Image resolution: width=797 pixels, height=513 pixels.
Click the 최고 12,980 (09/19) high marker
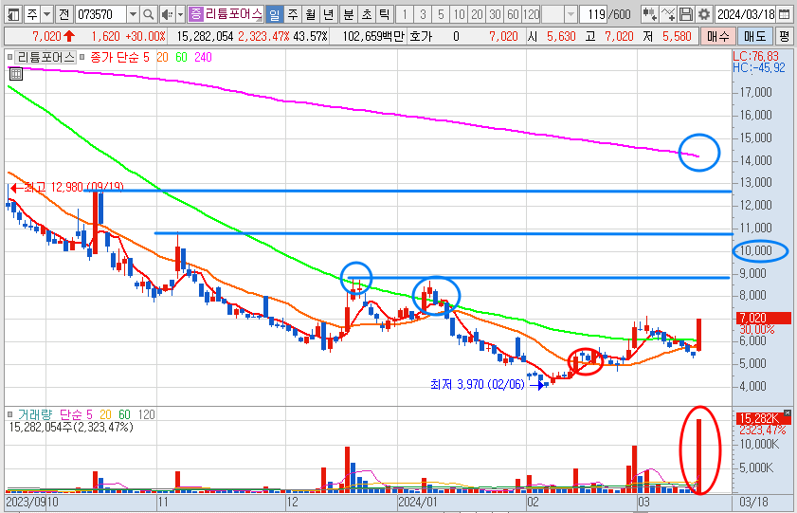click(67, 188)
